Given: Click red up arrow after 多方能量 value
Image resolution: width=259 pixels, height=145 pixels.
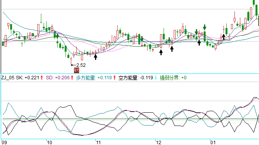Looking at the screenshot, I should [115, 78].
